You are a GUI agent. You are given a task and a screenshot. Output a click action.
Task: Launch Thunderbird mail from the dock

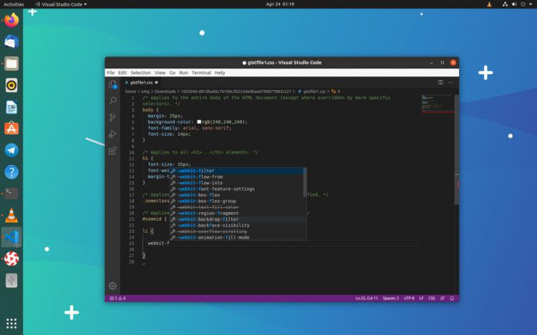11,41
